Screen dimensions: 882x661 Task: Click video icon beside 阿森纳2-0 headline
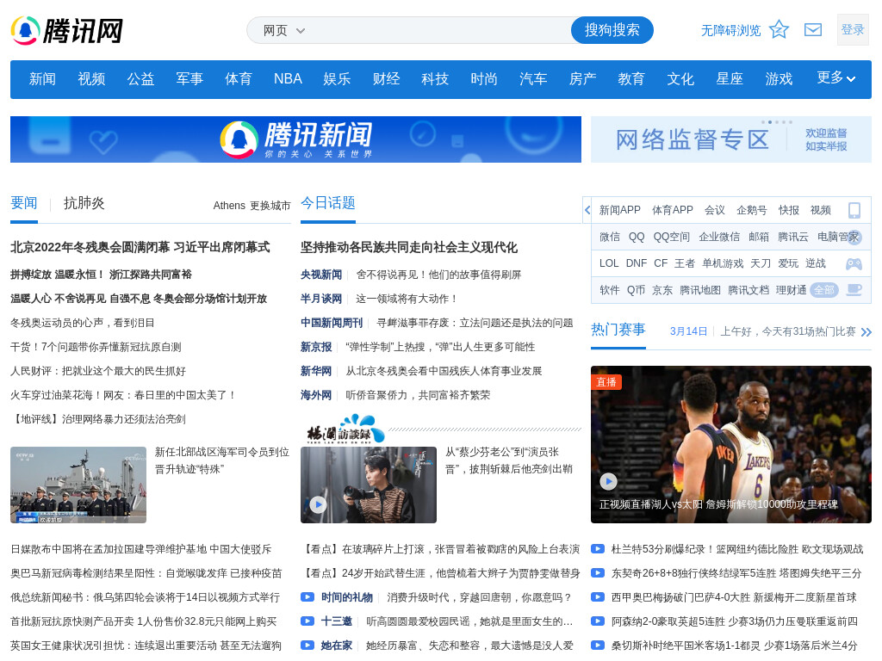(598, 621)
